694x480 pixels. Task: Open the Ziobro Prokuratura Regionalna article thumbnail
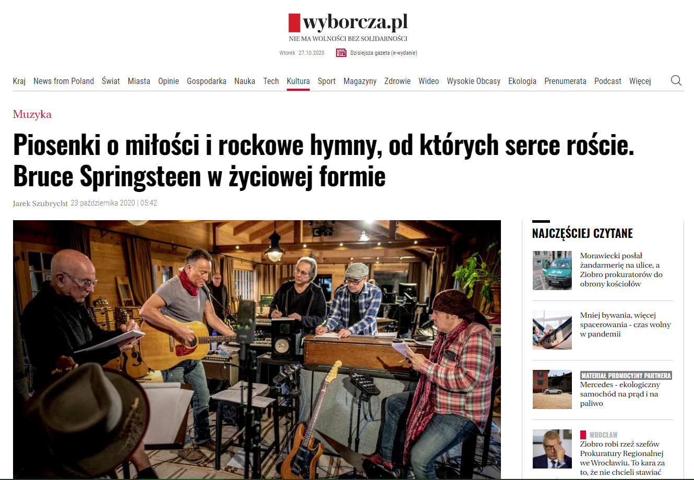pyautogui.click(x=552, y=449)
